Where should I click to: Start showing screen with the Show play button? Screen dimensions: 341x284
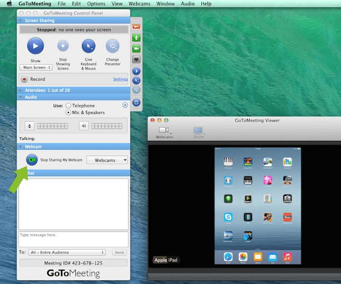[x=35, y=46]
